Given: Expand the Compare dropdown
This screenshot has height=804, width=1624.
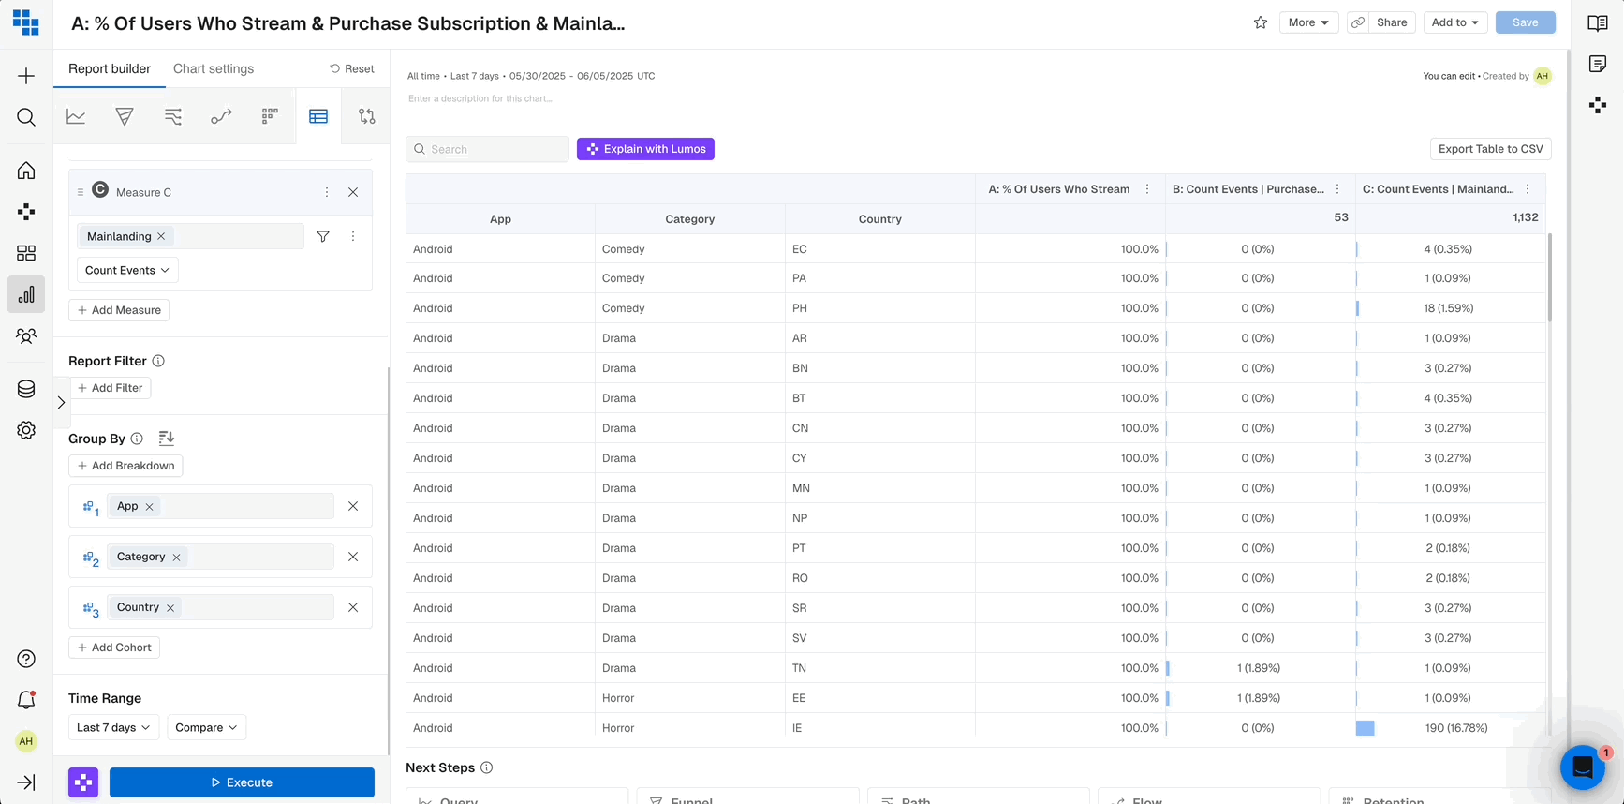Looking at the screenshot, I should click(x=206, y=727).
